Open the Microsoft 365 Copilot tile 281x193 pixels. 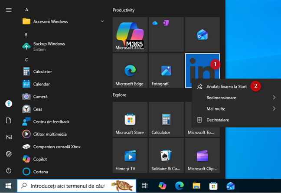(130, 34)
